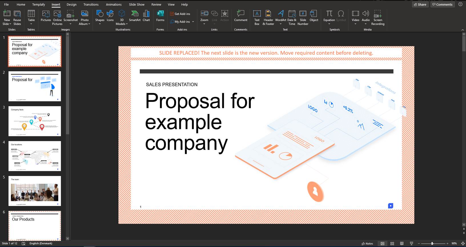Select The team slide thumbnail

(35, 191)
